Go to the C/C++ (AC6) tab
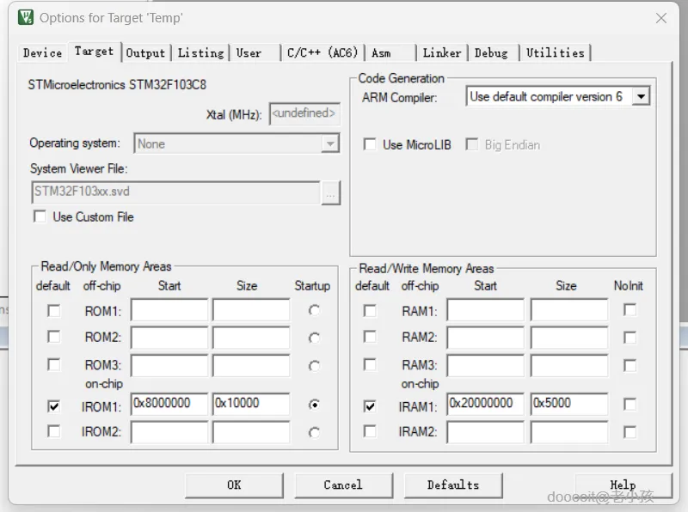 [322, 53]
